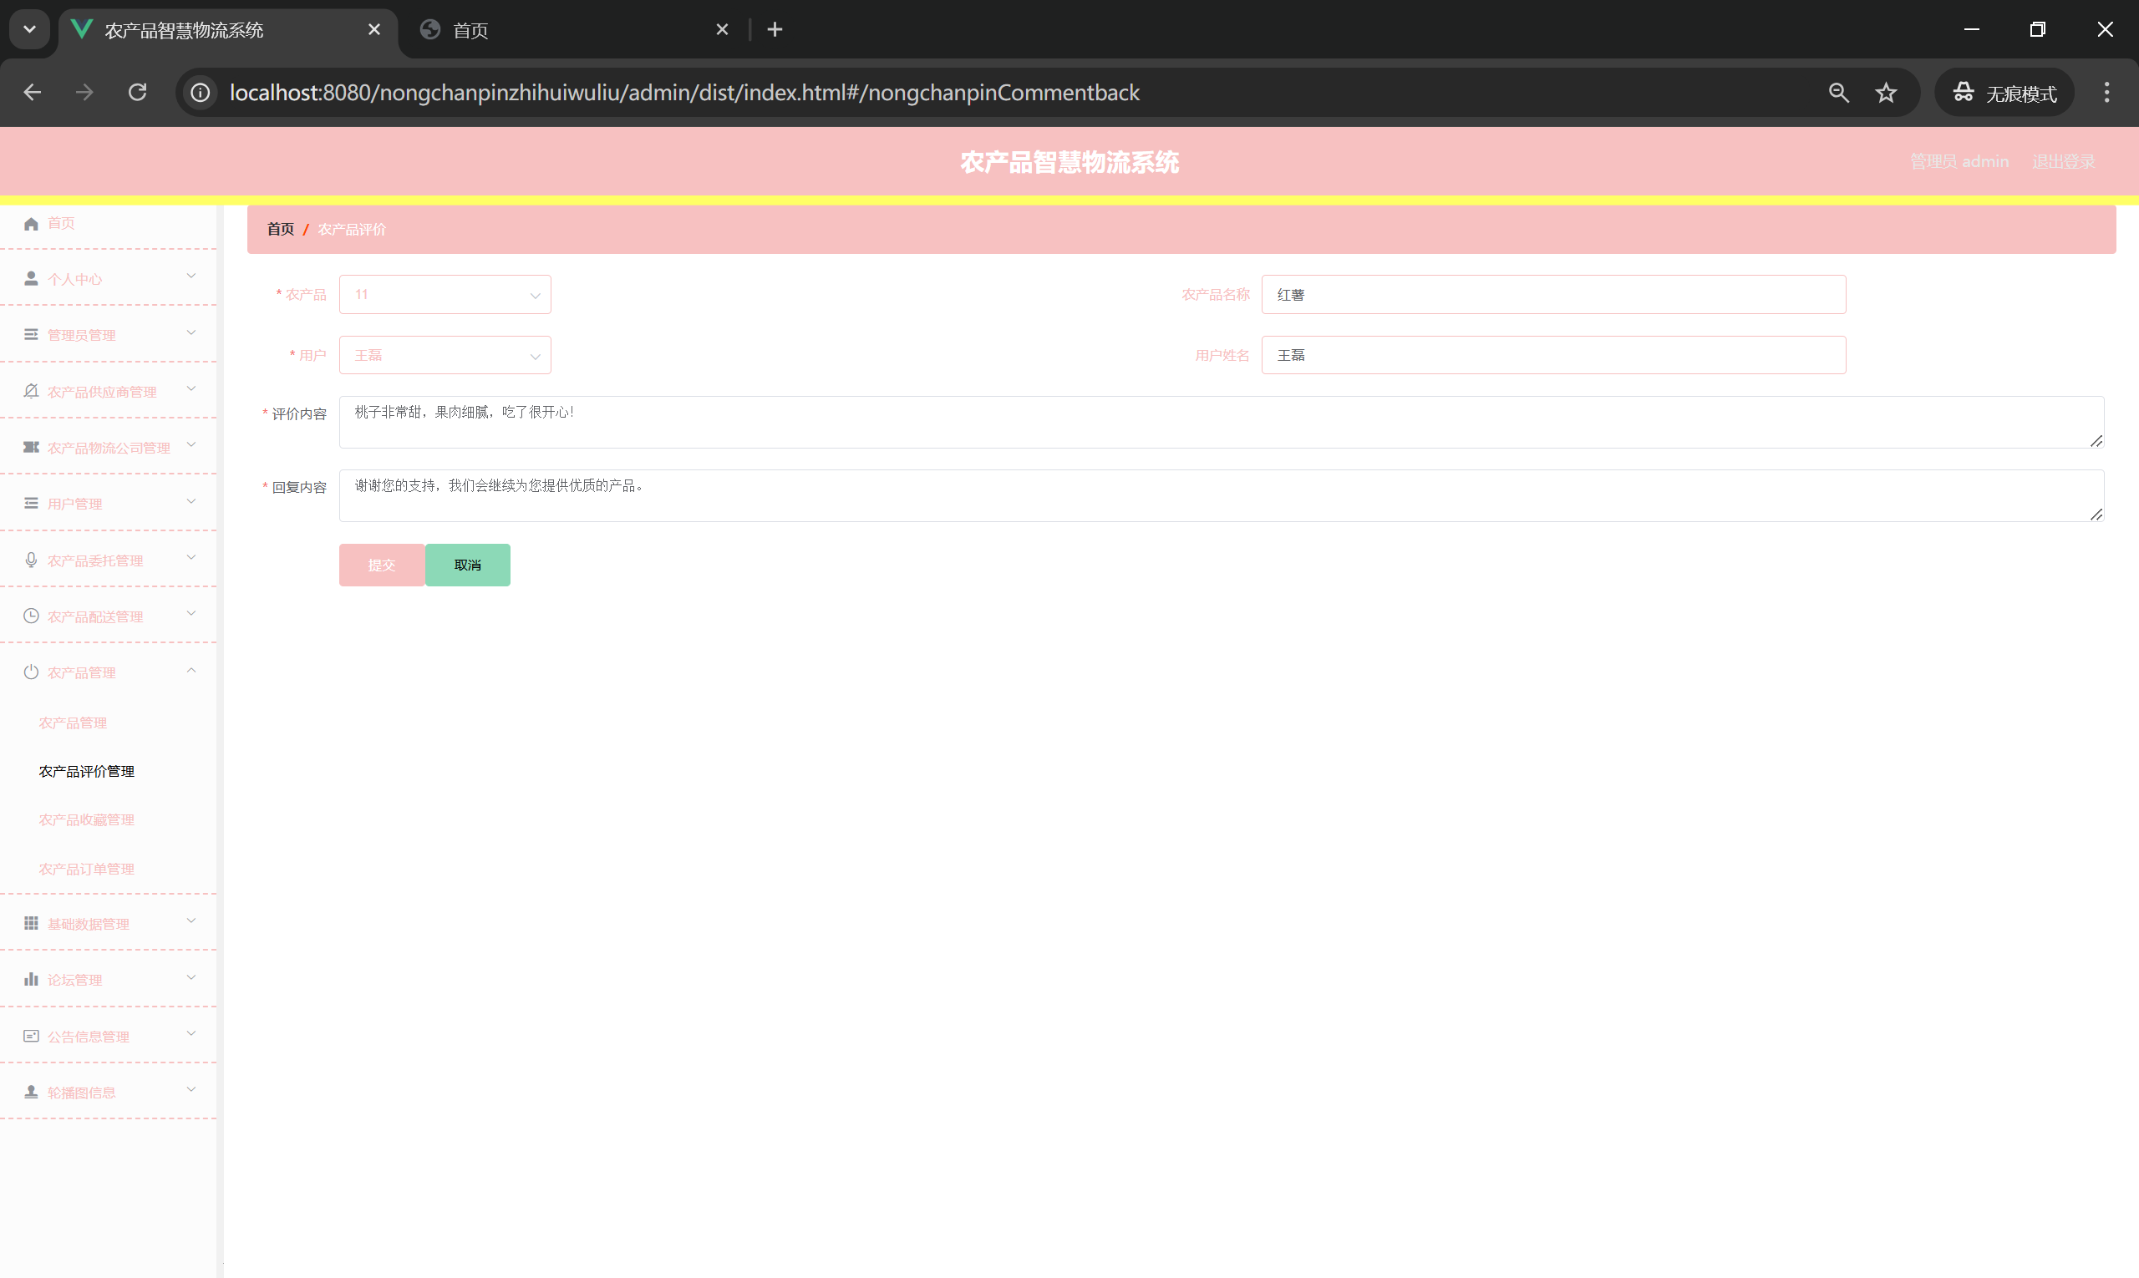The height and width of the screenshot is (1278, 2139).
Task: Click the clock icon beside 农产品配送管理
Action: 31,616
